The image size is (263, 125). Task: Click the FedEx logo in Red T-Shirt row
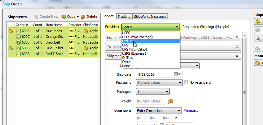pyautogui.click(x=71, y=54)
